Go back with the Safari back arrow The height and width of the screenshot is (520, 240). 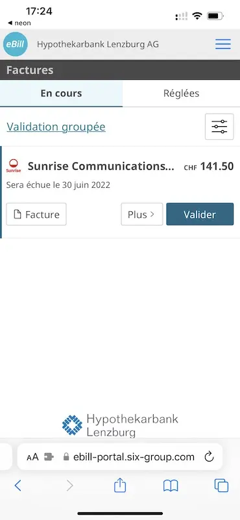click(x=18, y=486)
